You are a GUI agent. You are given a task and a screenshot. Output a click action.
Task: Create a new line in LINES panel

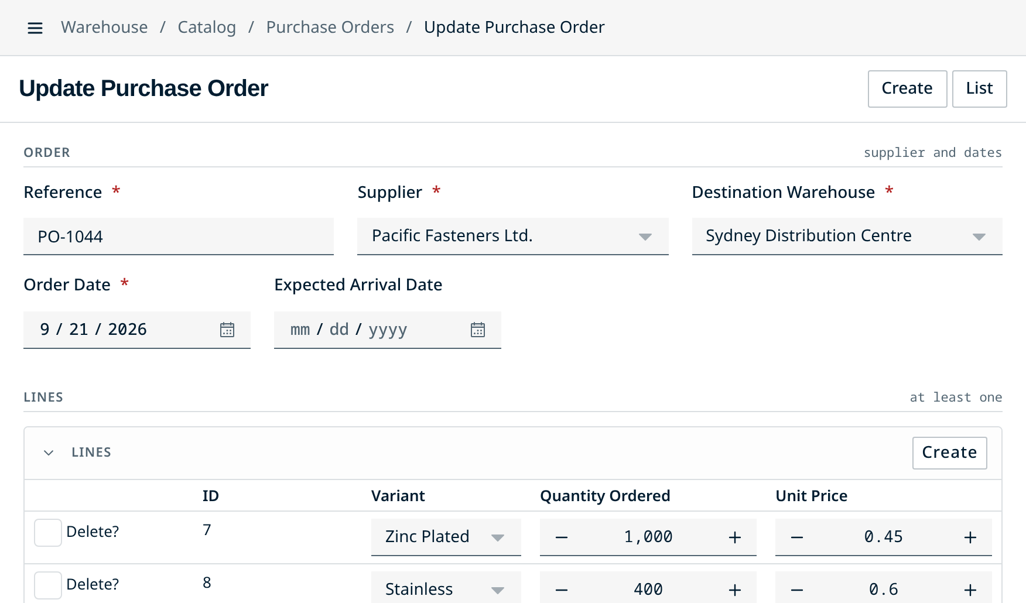tap(949, 453)
